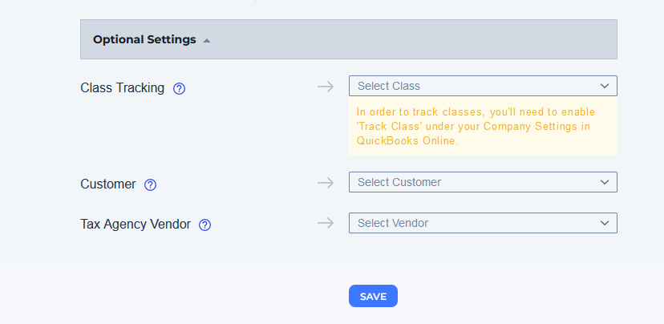Click the chevron on the Select Class field

tap(605, 86)
